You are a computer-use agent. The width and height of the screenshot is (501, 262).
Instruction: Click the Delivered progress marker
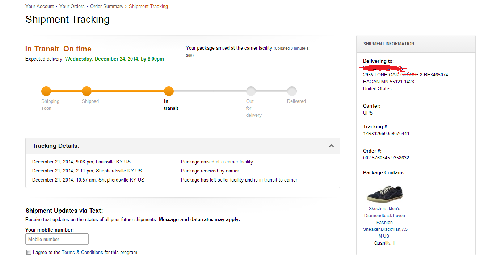[x=292, y=91]
